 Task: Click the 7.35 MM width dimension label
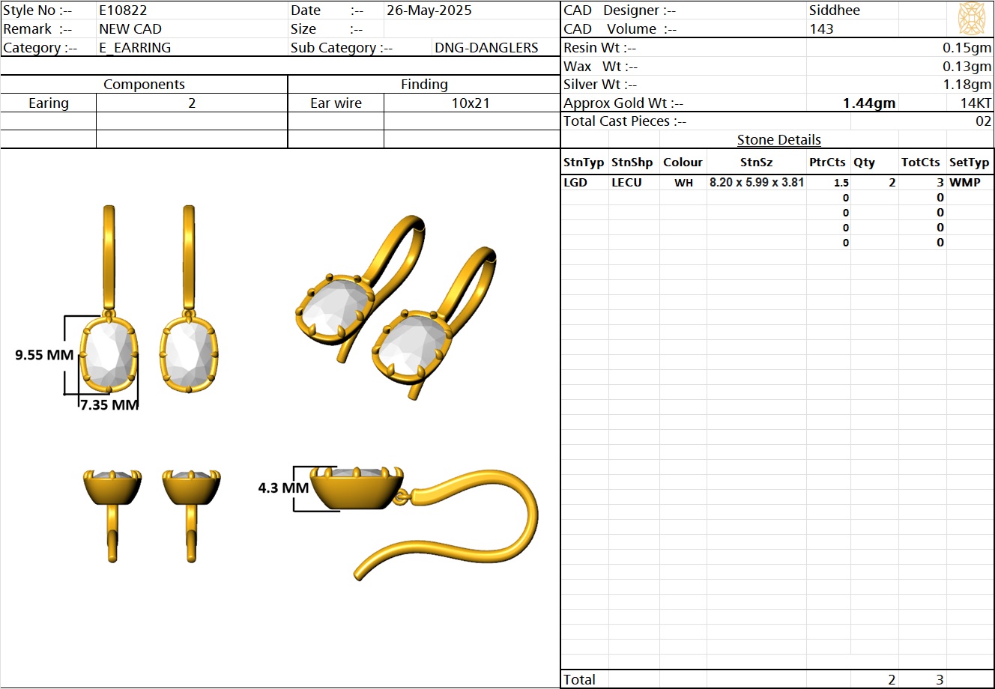[109, 405]
